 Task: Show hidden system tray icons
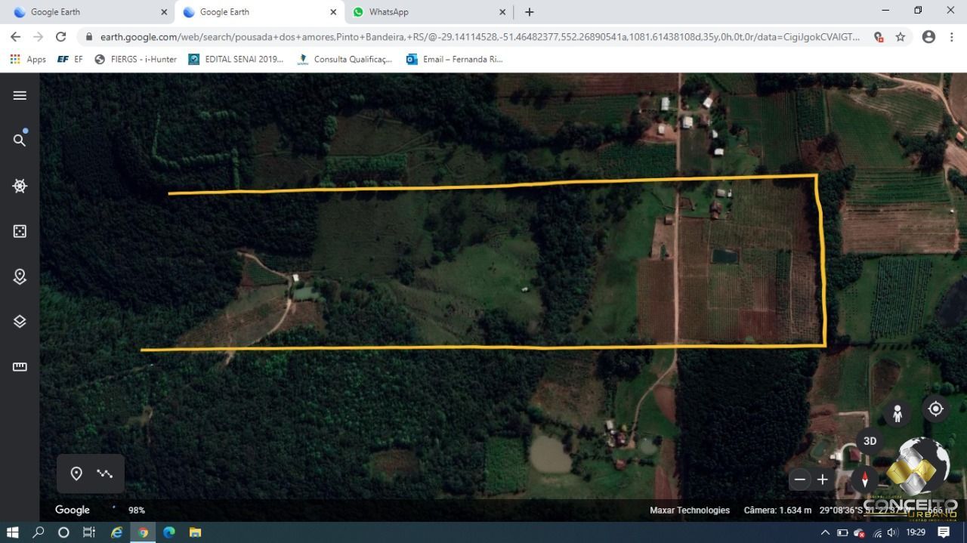click(x=825, y=532)
